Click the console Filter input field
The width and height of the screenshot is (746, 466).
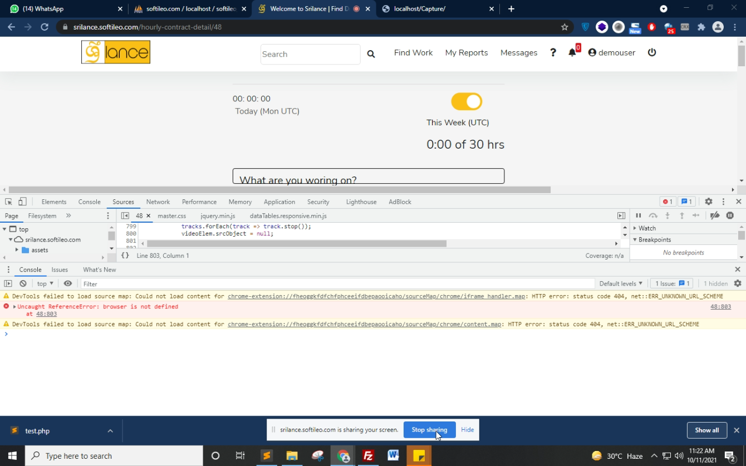pos(334,283)
